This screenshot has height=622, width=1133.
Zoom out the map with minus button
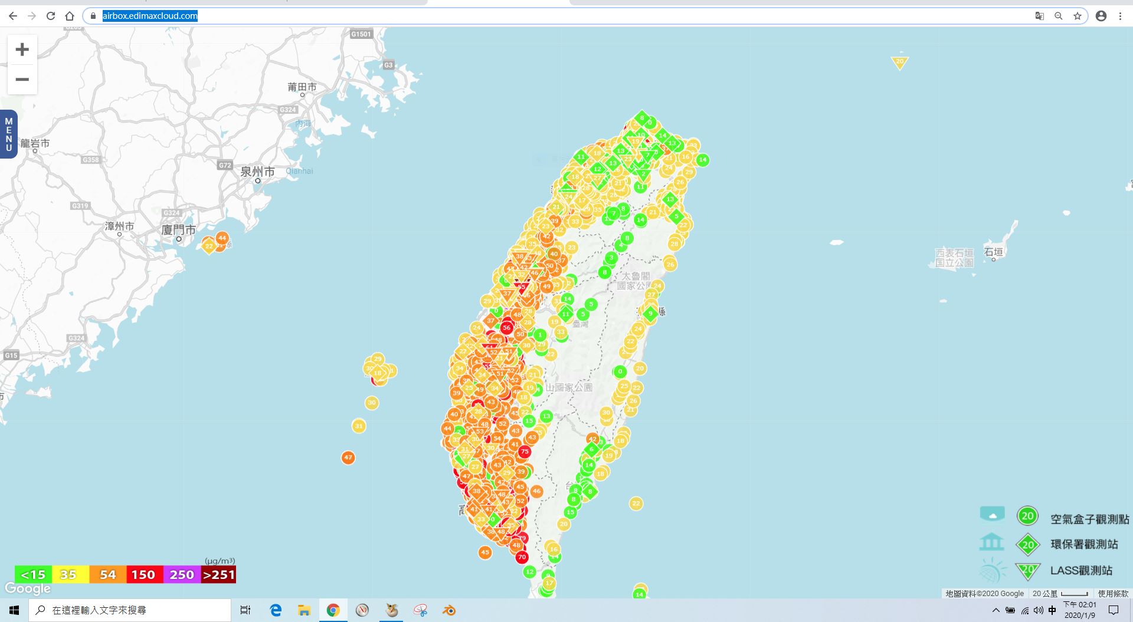click(x=22, y=80)
